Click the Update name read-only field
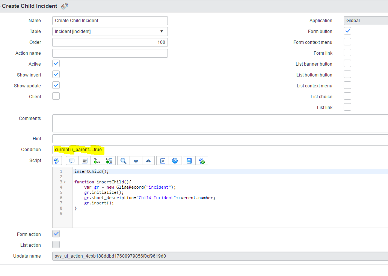Image resolution: width=388 pixels, height=276 pixels. (220, 256)
